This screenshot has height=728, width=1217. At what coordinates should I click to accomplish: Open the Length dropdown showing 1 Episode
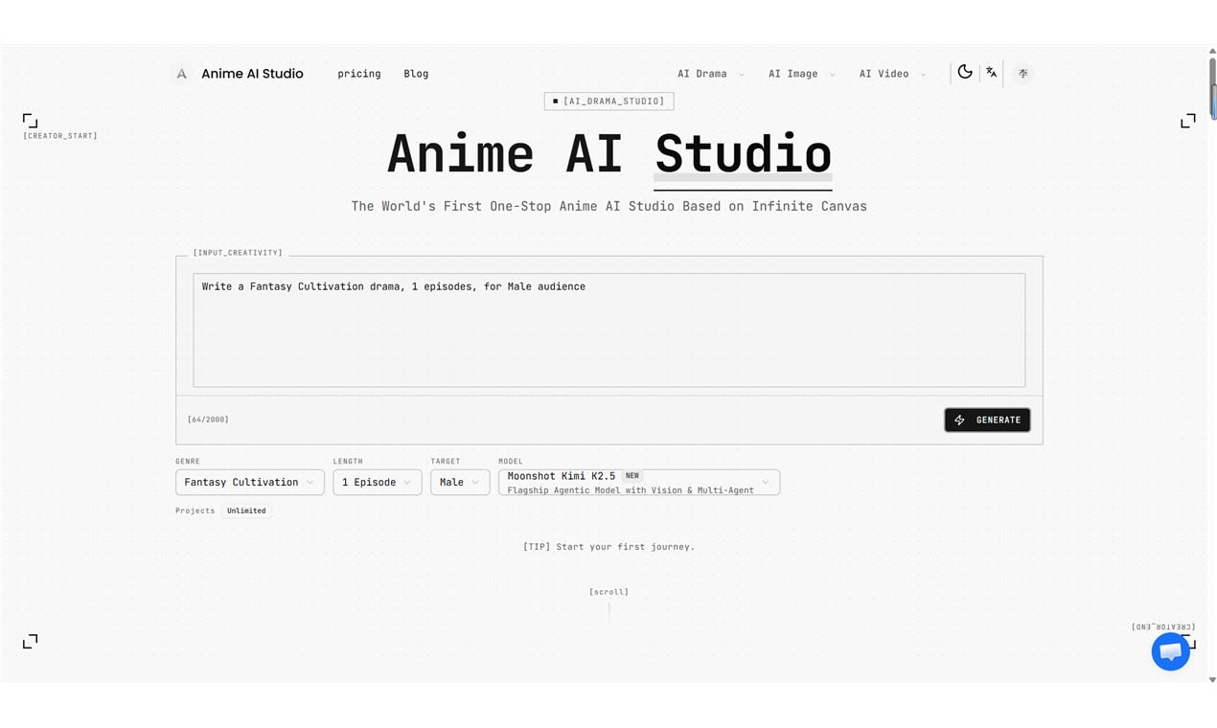tap(377, 482)
